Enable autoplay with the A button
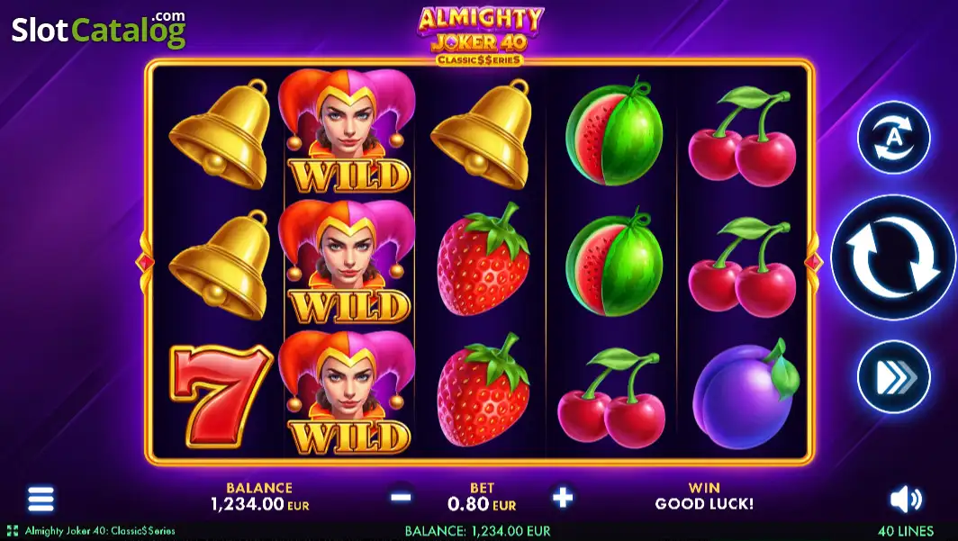958x541 pixels. click(x=894, y=138)
